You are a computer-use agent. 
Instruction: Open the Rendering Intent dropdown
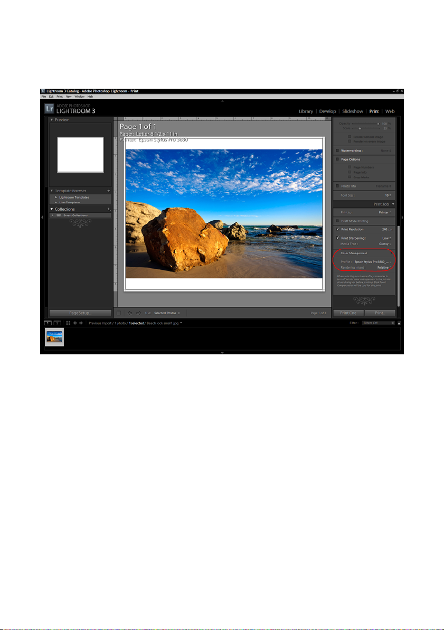[x=384, y=268]
